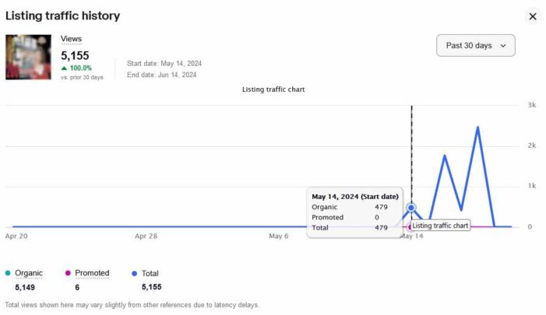Click the Listing traffic chart title
Screen dimensions: 546x315
[273, 89]
